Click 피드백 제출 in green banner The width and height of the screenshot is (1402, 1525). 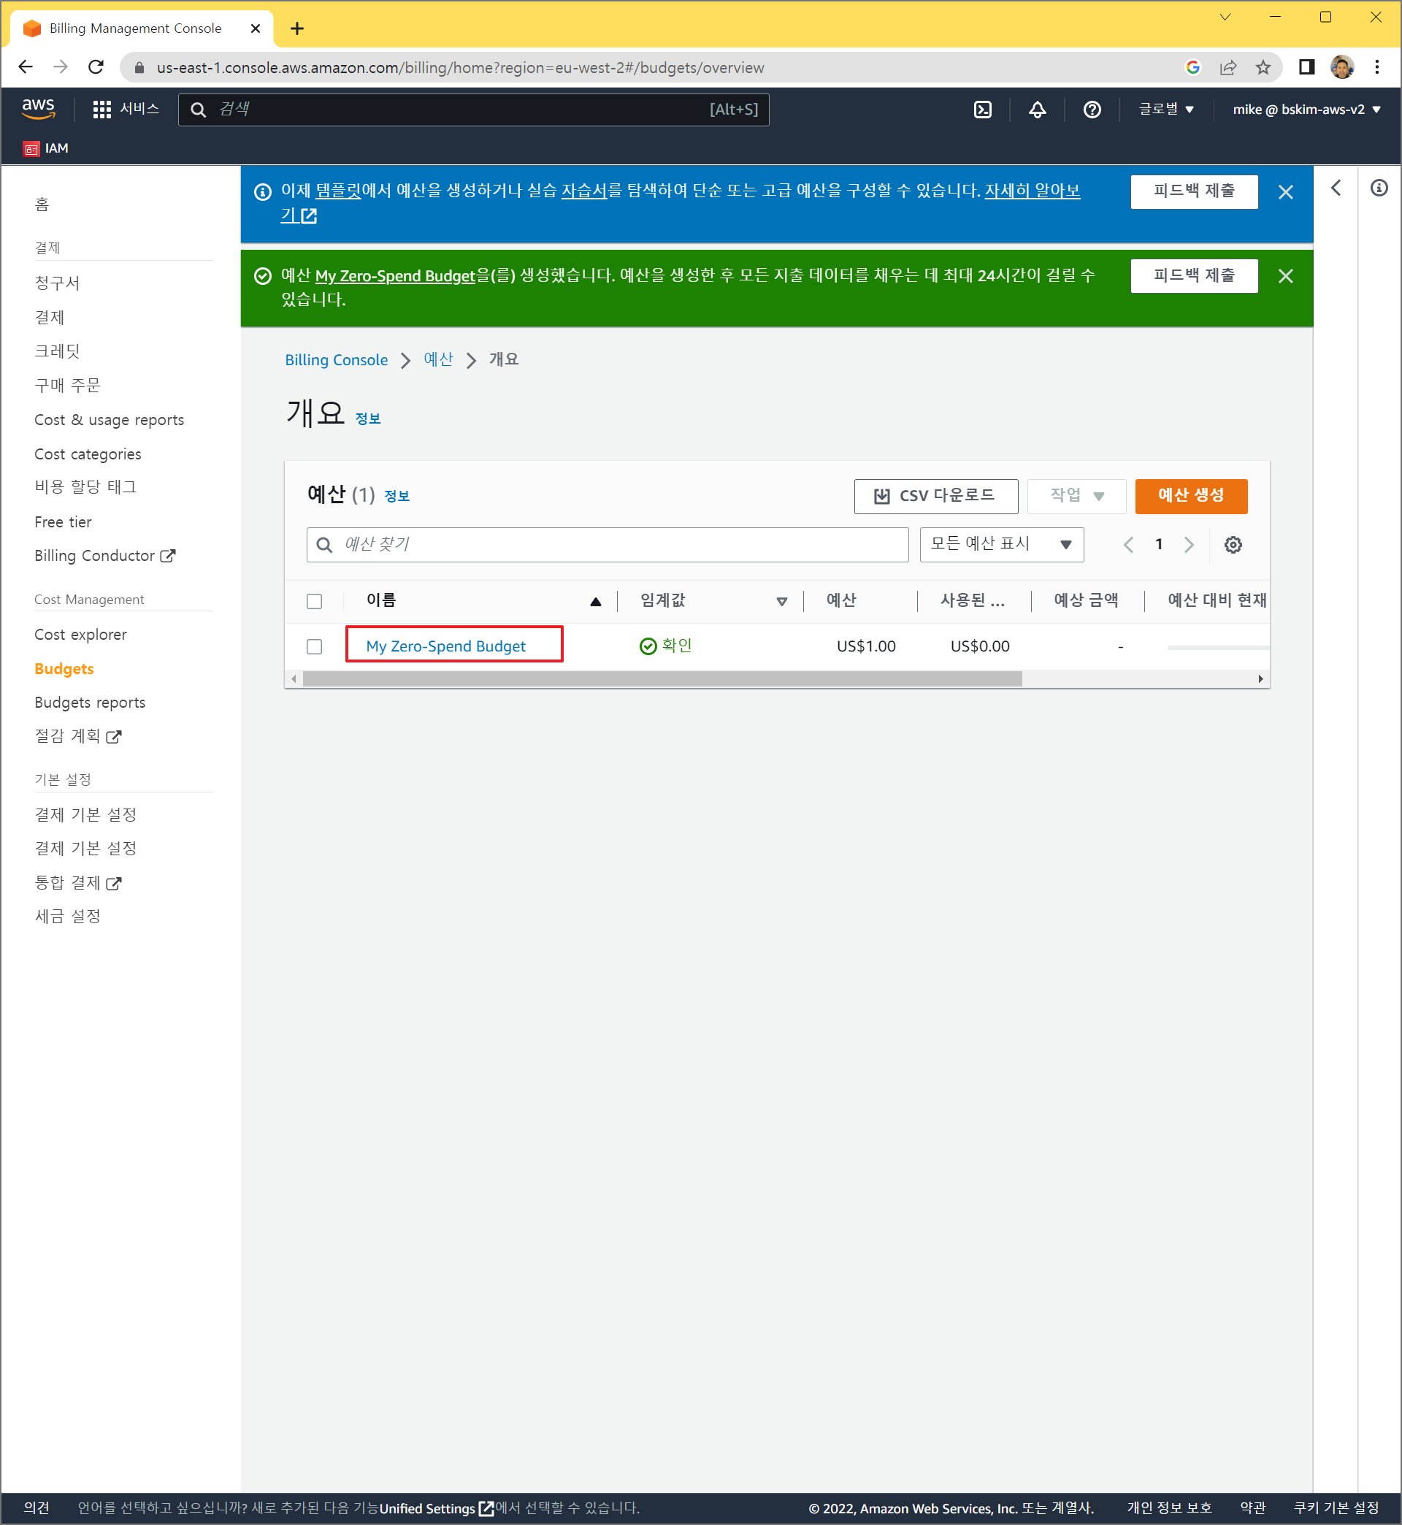point(1193,275)
